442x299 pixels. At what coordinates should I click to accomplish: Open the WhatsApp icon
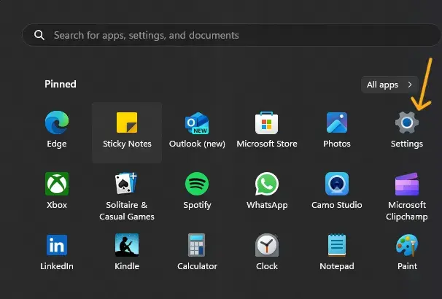click(x=267, y=184)
